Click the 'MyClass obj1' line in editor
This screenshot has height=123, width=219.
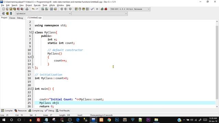click(125, 103)
